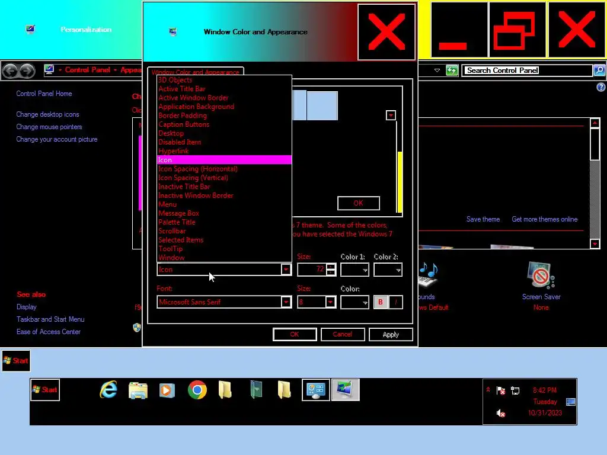Expand the font Size dropdown
The height and width of the screenshot is (455, 607).
coord(330,302)
